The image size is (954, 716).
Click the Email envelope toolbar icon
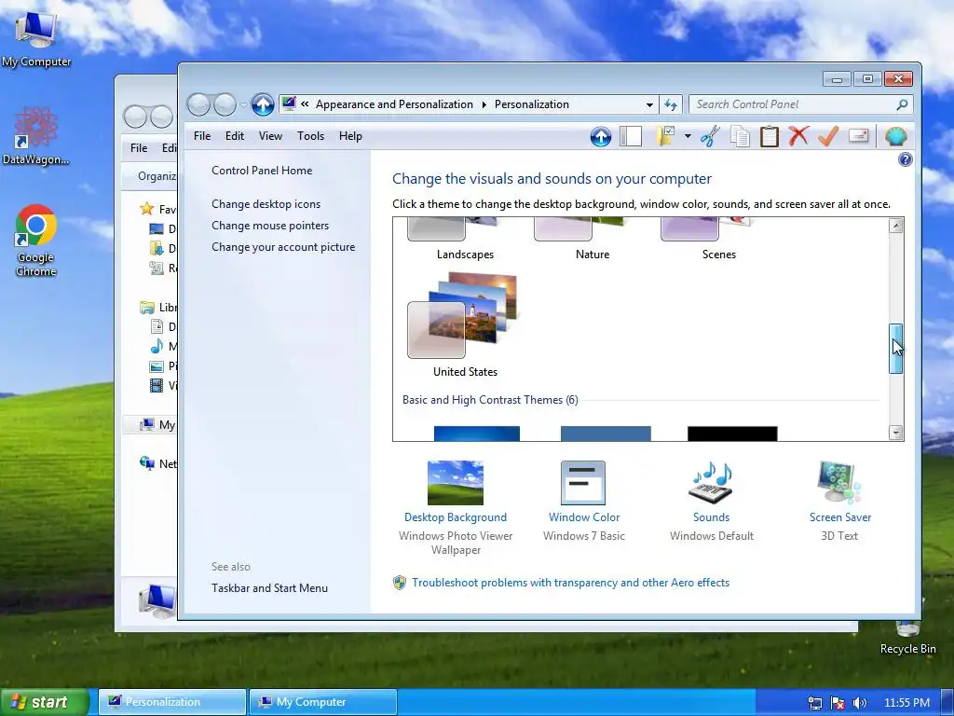[858, 135]
